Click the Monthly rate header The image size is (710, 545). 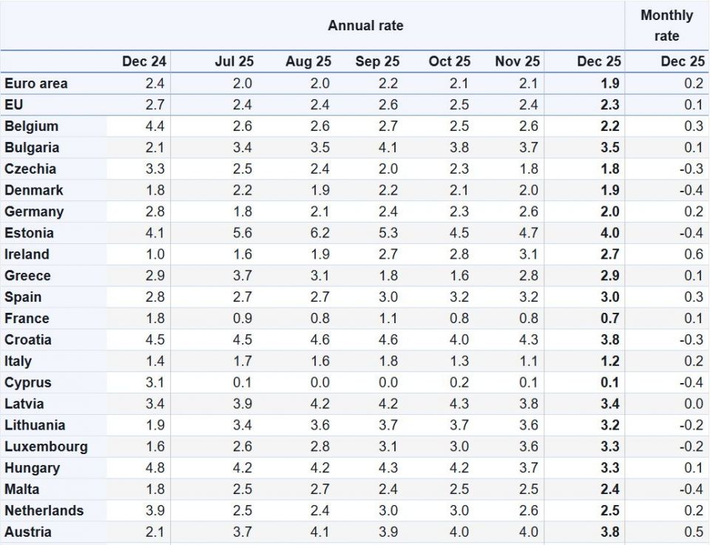click(666, 26)
